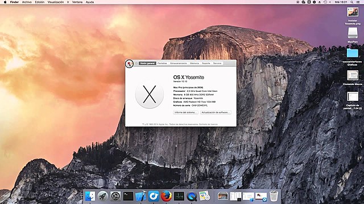The height and width of the screenshot is (204, 364).
Task: Click Actualización de software button
Action: point(216,112)
